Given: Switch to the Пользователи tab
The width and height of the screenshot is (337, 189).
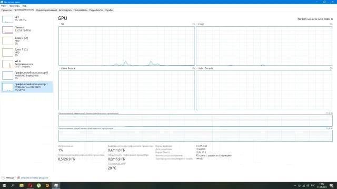Looking at the screenshot, I should (x=81, y=10).
